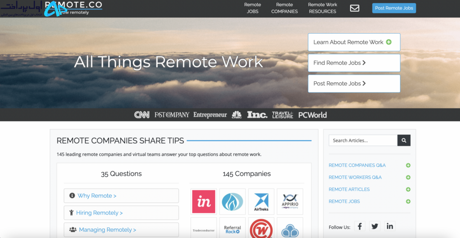Open Find Remote Jobs hero button
Image resolution: width=460 pixels, height=238 pixels.
tap(354, 63)
